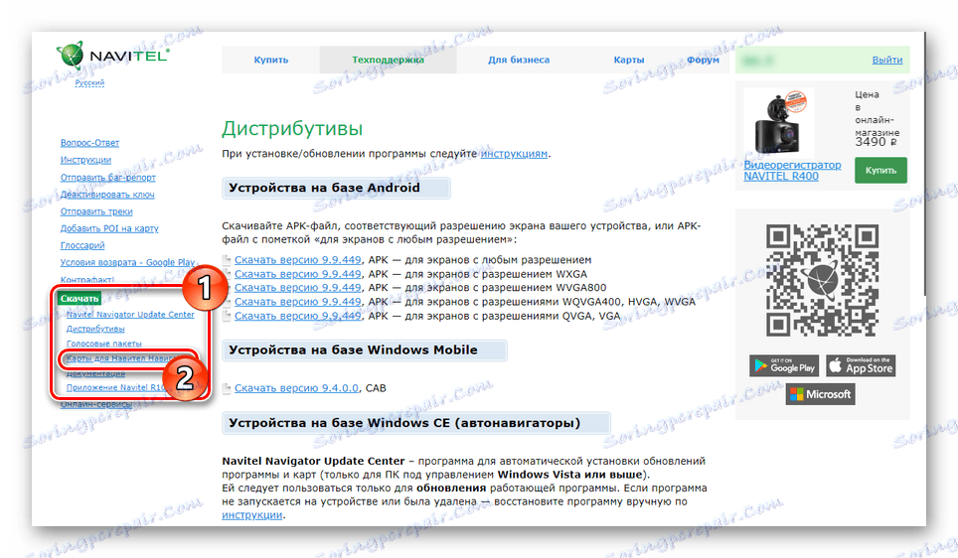Open the Microsoft store badge
The height and width of the screenshot is (558, 958).
coord(820,394)
